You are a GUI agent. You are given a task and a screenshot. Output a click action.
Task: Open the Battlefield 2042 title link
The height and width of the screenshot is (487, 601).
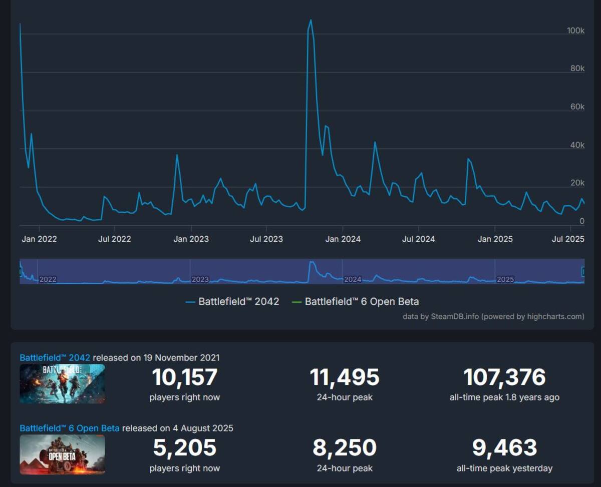[55, 357]
